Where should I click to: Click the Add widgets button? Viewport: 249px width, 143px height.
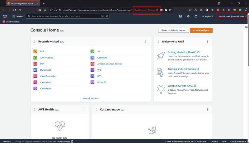click(x=201, y=30)
